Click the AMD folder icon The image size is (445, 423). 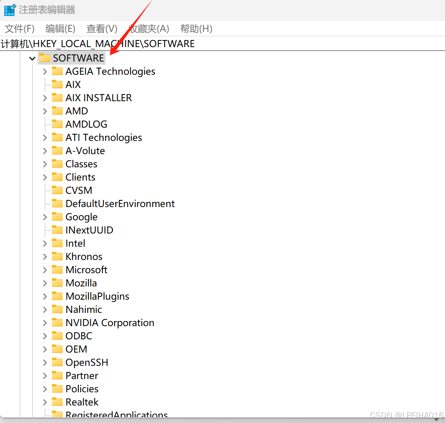coord(57,111)
